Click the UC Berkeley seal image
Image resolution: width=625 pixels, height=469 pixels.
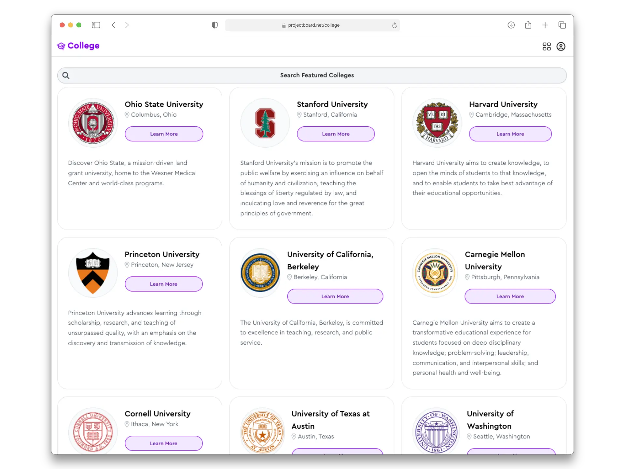click(260, 273)
